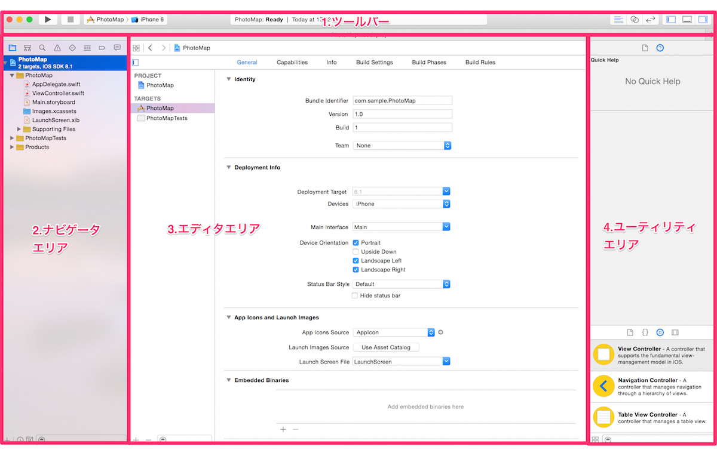Enable Upside Down orientation
The width and height of the screenshot is (717, 456).
pyautogui.click(x=355, y=251)
